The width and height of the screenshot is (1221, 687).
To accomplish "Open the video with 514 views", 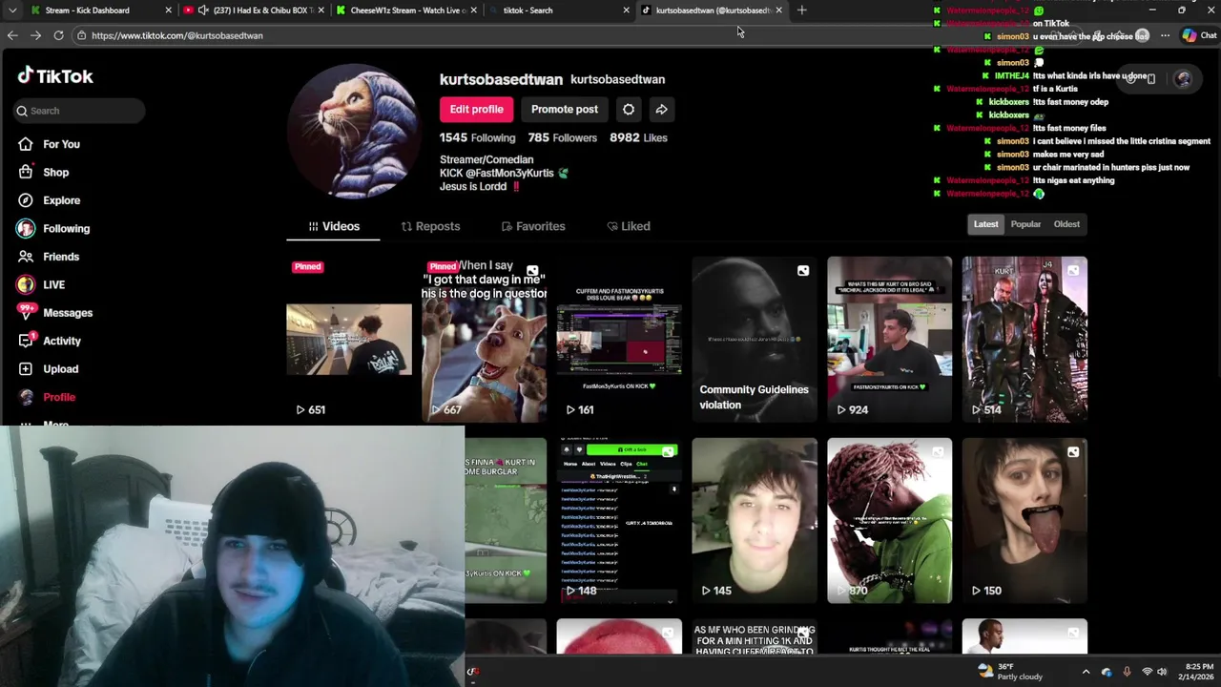I will click(1024, 339).
